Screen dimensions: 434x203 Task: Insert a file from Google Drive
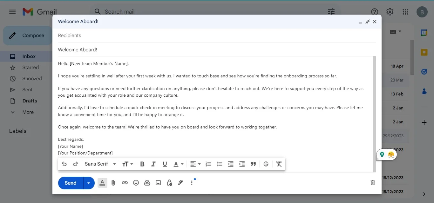(x=147, y=183)
